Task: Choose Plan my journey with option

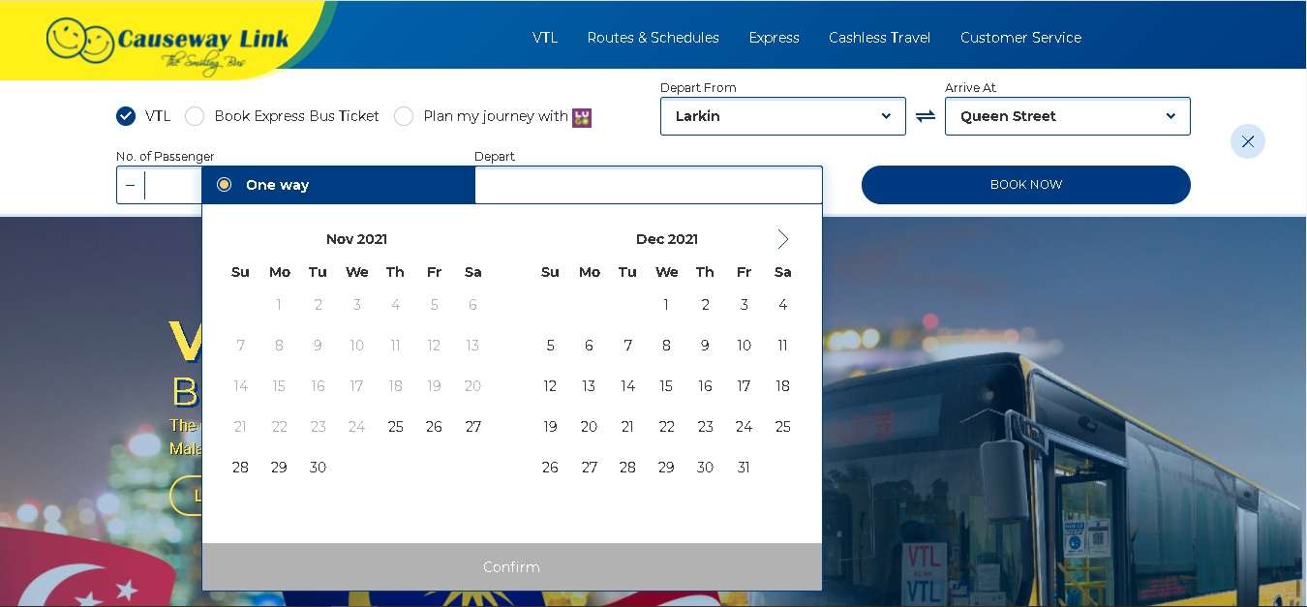Action: [x=404, y=116]
